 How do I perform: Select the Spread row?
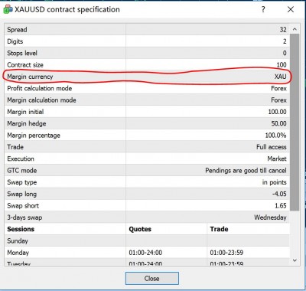[x=147, y=30]
